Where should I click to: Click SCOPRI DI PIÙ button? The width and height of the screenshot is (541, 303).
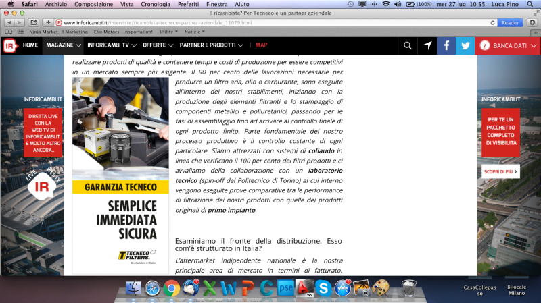point(500,171)
